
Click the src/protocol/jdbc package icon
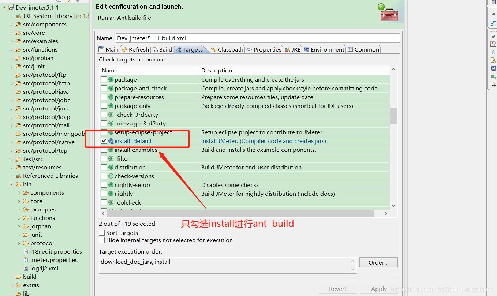pos(18,100)
